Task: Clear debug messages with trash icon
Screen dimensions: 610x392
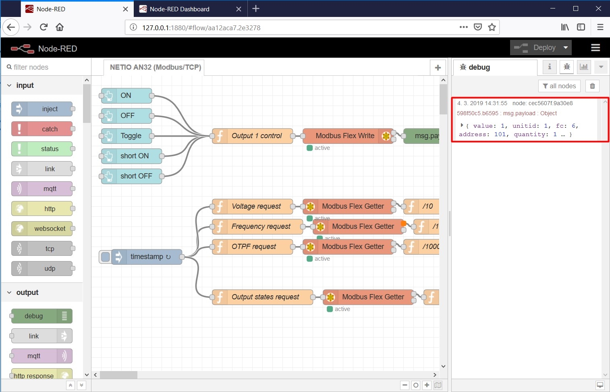Action: click(x=592, y=86)
